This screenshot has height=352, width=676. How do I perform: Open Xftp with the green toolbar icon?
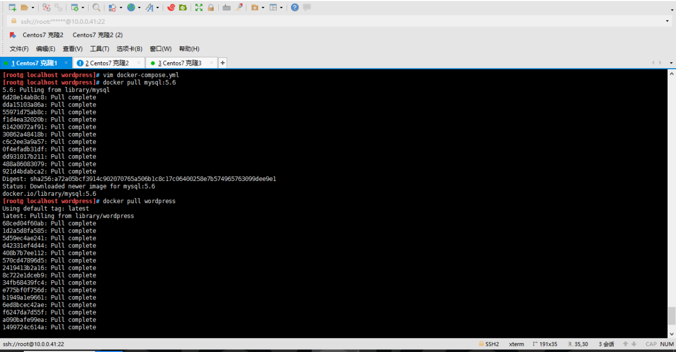pos(183,7)
